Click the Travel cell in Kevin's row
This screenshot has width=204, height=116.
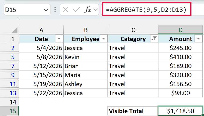coord(133,57)
